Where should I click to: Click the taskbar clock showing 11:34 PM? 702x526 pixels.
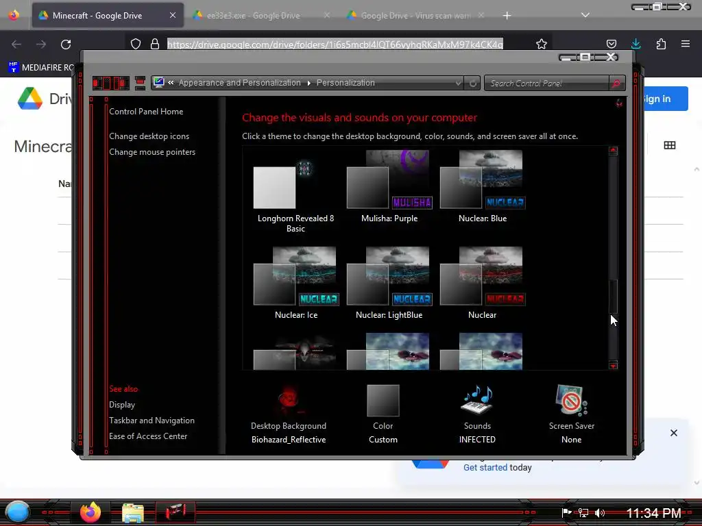pos(653,512)
